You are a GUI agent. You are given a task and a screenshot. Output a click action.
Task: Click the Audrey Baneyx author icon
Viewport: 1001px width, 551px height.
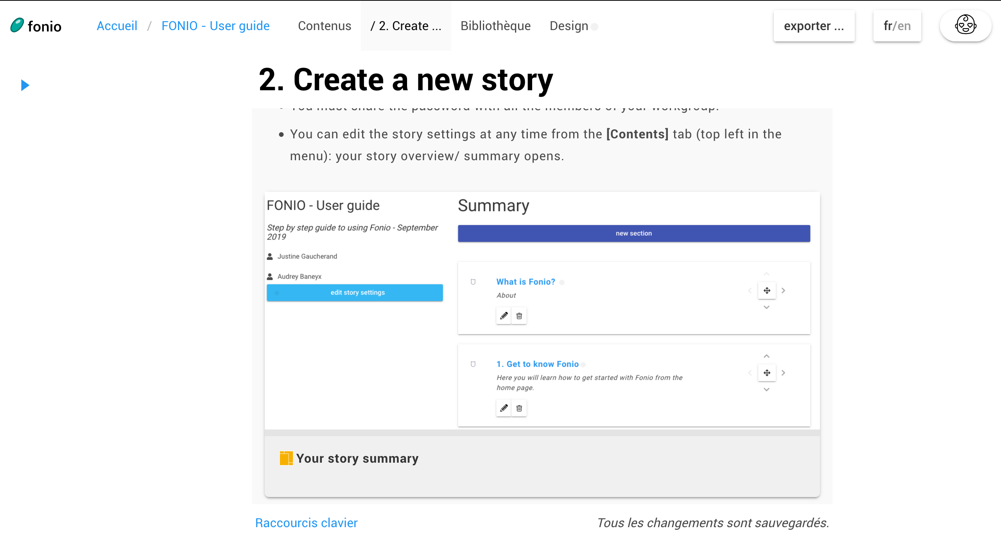click(270, 276)
